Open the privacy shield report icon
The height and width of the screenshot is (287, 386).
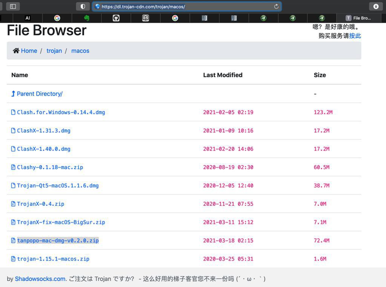(83, 6)
